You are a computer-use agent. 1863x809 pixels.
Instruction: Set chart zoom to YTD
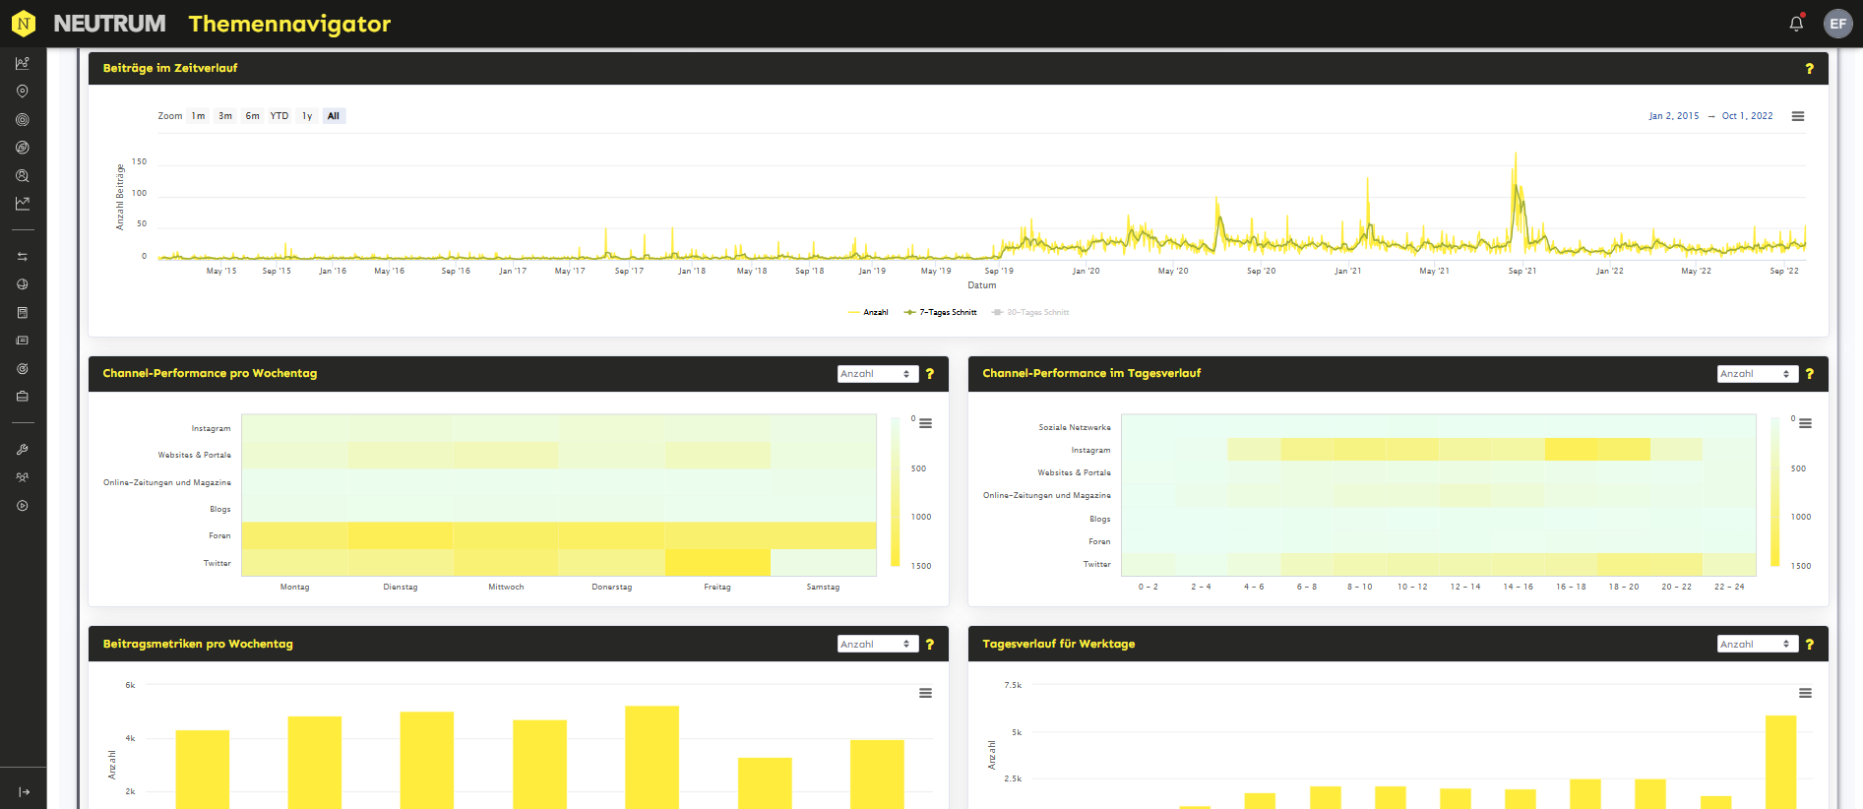coord(279,116)
